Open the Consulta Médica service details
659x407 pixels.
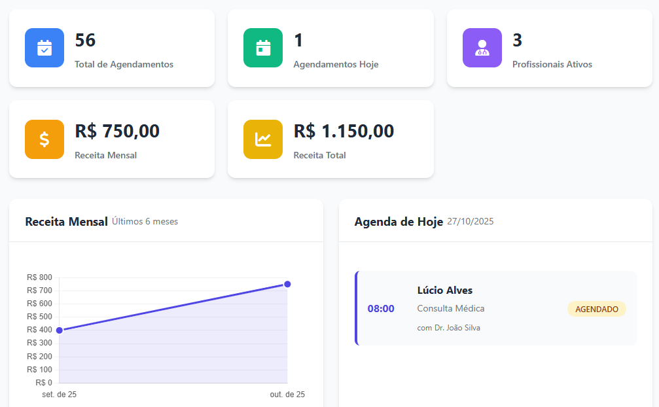coord(451,308)
